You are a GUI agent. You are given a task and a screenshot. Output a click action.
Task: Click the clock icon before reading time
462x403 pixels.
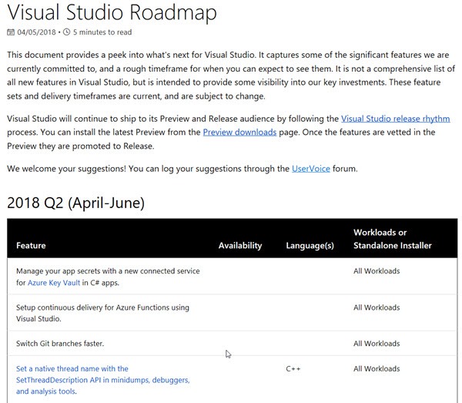(x=66, y=32)
